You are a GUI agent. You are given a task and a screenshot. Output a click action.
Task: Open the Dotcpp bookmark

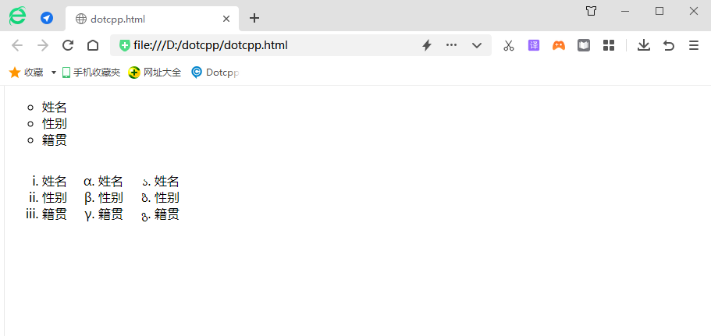click(x=215, y=73)
